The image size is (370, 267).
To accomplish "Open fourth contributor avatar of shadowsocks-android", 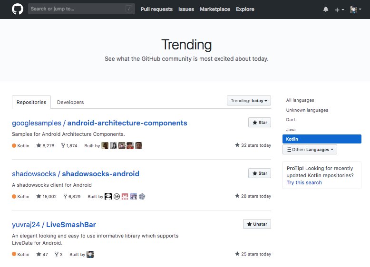I will 133,196.
